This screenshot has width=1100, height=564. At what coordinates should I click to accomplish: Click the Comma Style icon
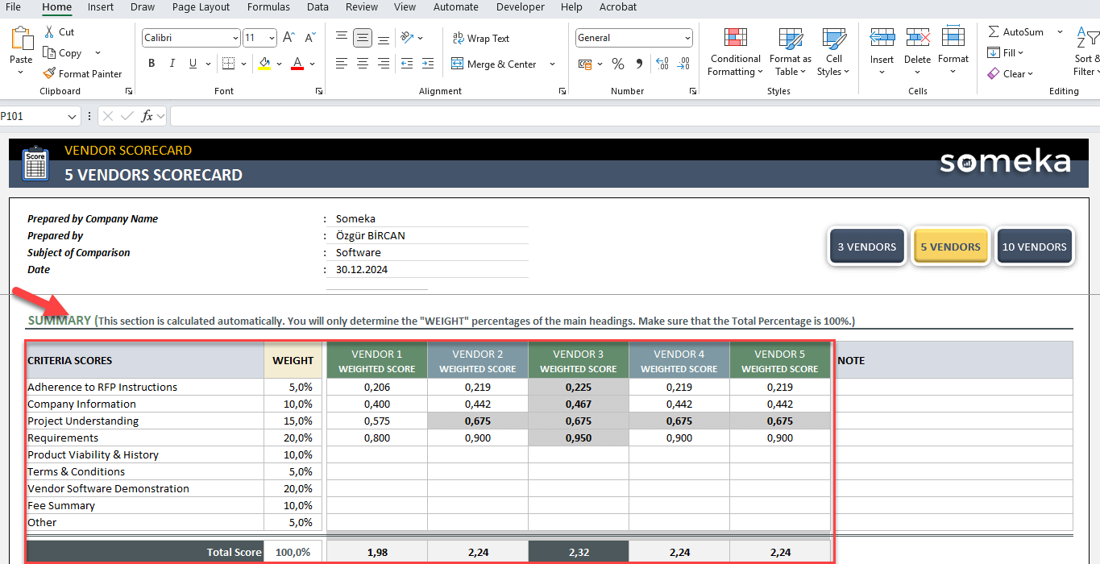641,62
